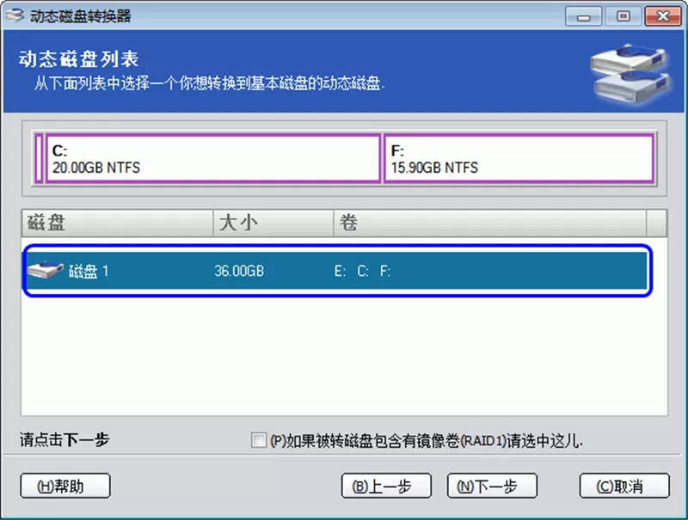Select the narrow first partition block
688x520 pixels.
click(39, 158)
